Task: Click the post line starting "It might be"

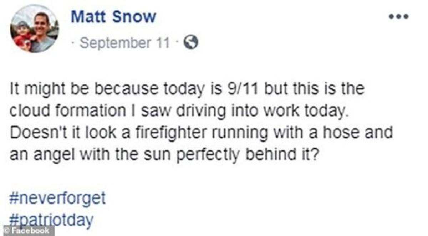Action: [186, 89]
